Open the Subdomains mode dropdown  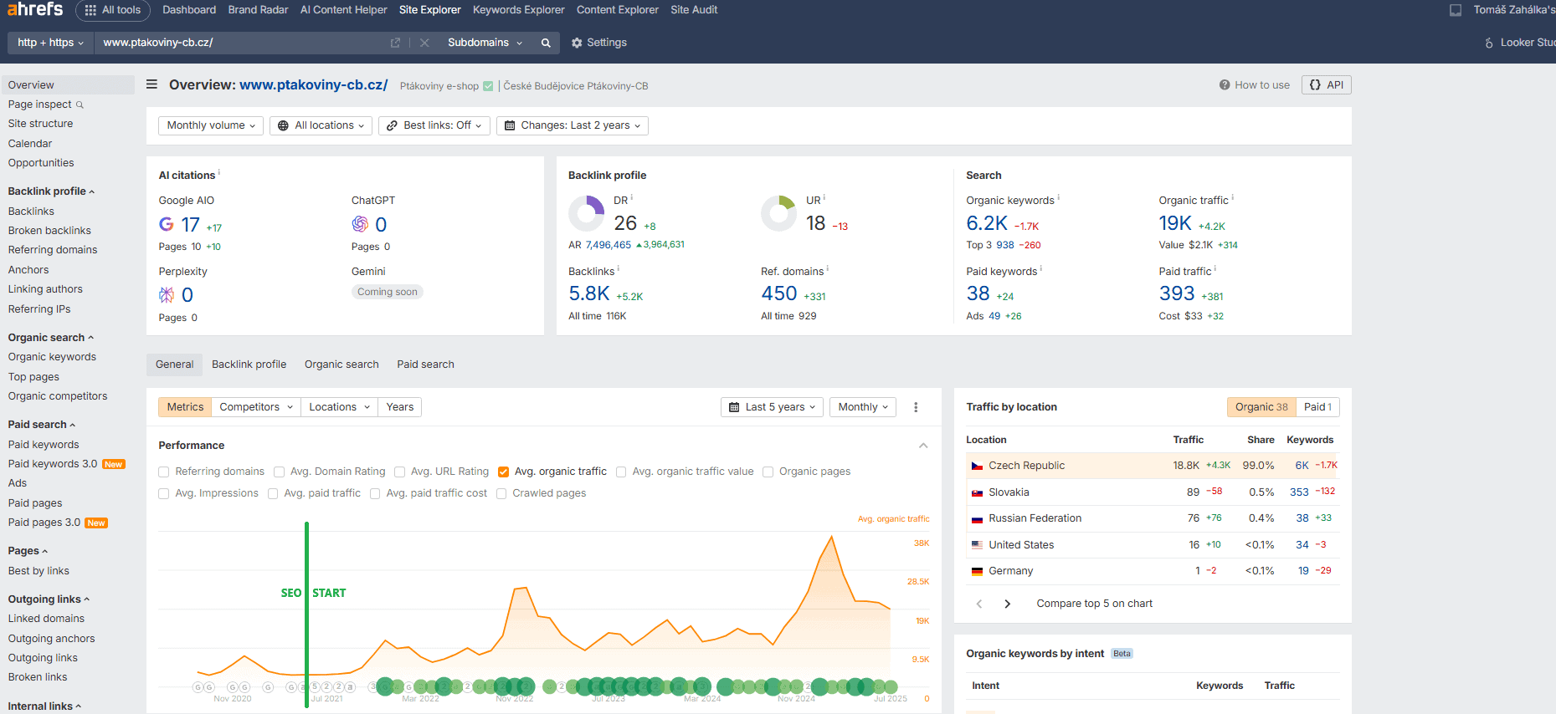click(485, 43)
